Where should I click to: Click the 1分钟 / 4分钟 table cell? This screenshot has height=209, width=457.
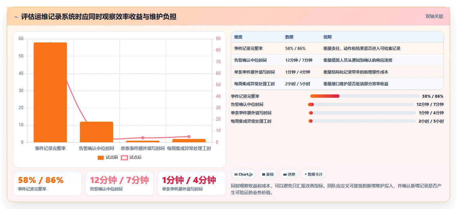pyautogui.click(x=298, y=72)
